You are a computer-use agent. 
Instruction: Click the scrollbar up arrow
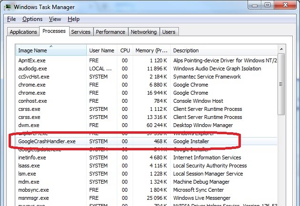point(281,49)
